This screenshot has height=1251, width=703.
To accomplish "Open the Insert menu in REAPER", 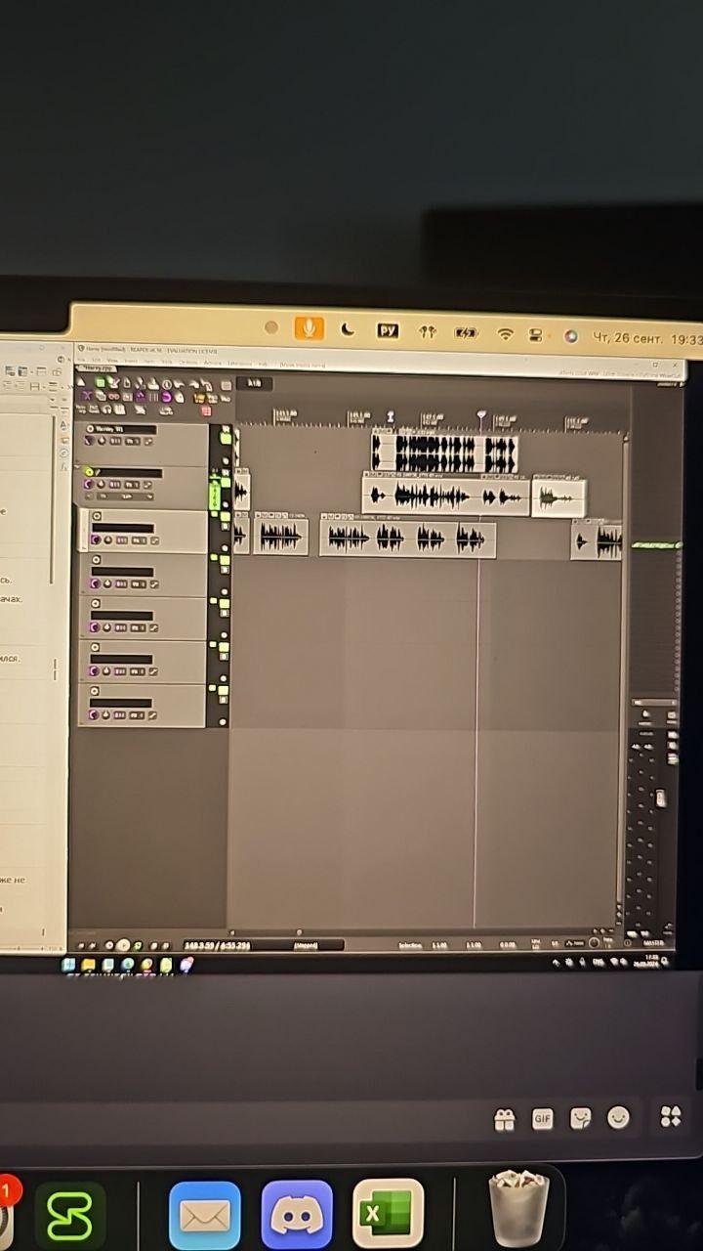I will point(131,363).
